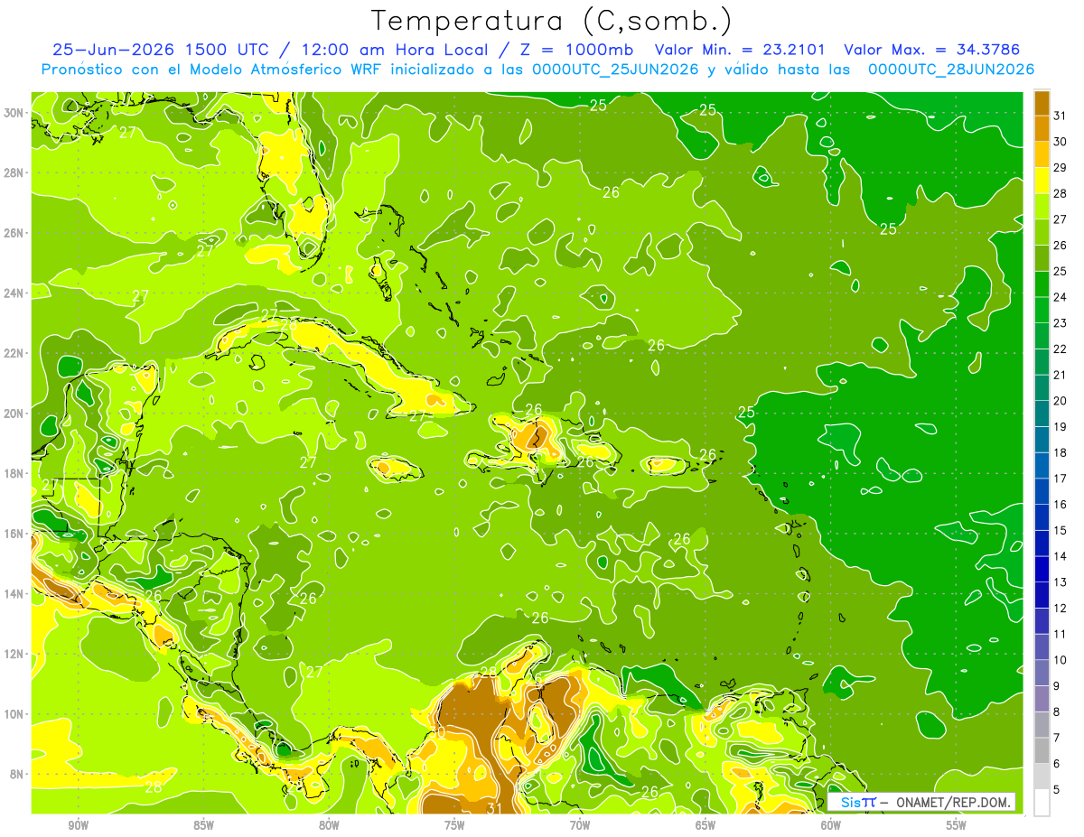Screen dimensions: 1084x837
Task: Click the 12N latitude axis label
Action: (14, 654)
